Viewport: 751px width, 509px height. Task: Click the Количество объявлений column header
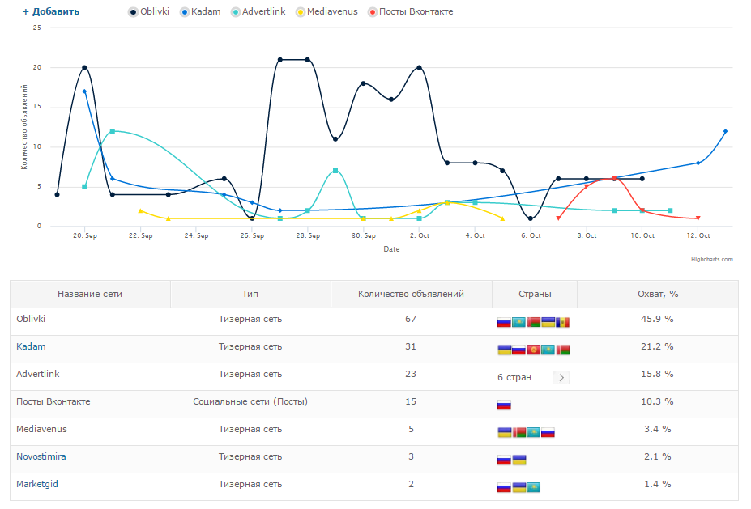click(411, 294)
